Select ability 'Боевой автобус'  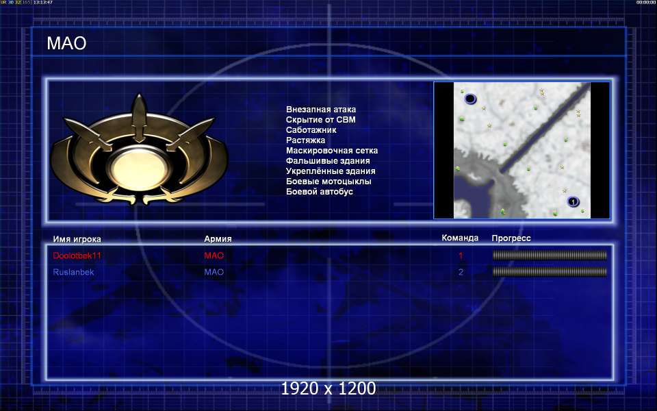pos(320,192)
